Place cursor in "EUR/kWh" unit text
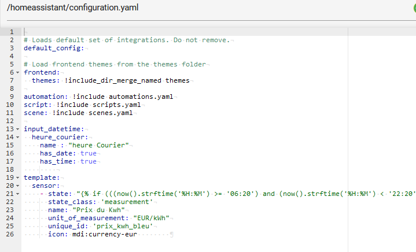Image resolution: width=416 pixels, height=252 pixels. 151,218
